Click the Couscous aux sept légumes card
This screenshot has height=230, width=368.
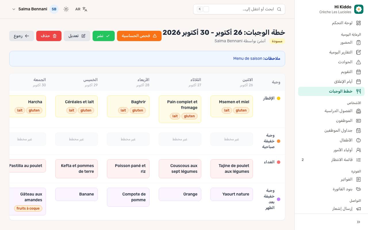(180, 169)
